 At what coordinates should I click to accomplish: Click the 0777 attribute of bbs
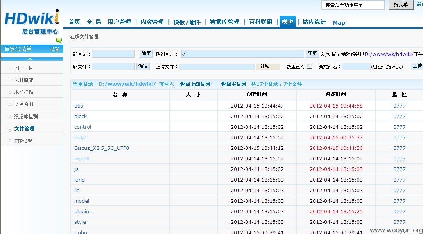click(399, 106)
